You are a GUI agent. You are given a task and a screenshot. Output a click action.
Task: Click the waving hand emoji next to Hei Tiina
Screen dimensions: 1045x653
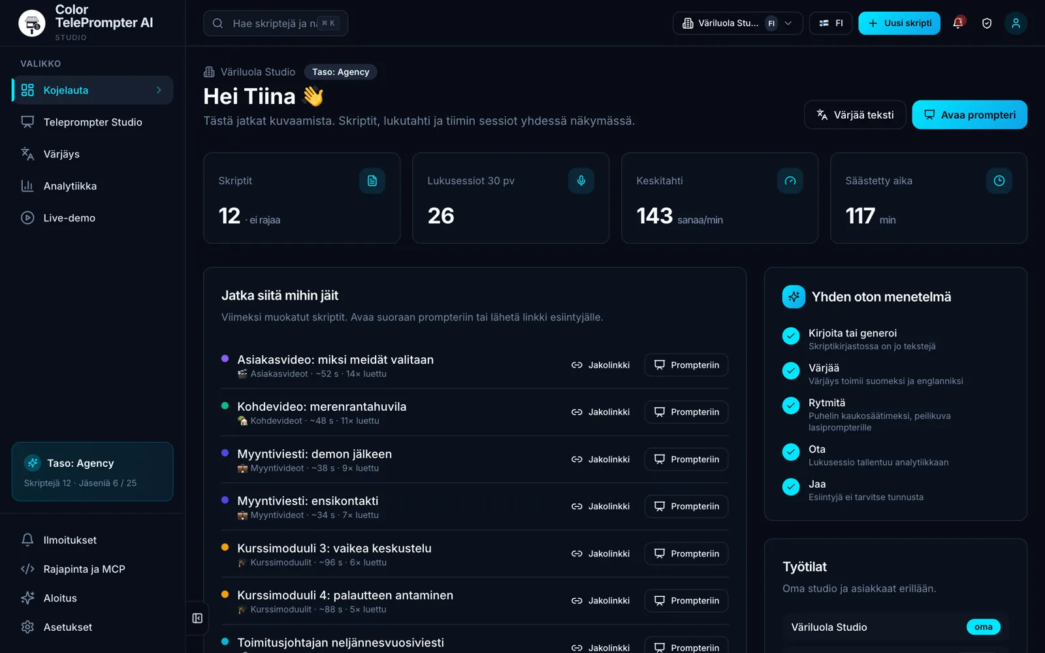(313, 96)
